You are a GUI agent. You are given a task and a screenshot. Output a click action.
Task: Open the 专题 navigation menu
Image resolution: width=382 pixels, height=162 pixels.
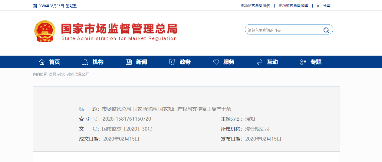[316, 62]
